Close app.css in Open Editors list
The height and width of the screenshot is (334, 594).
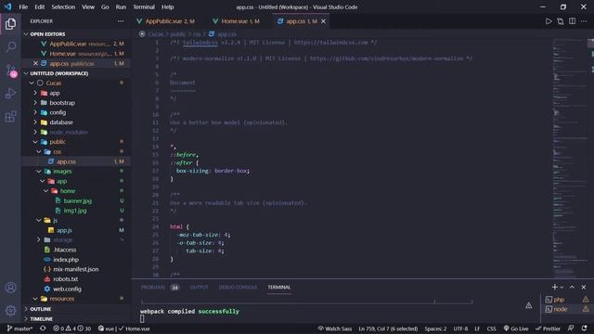click(35, 63)
